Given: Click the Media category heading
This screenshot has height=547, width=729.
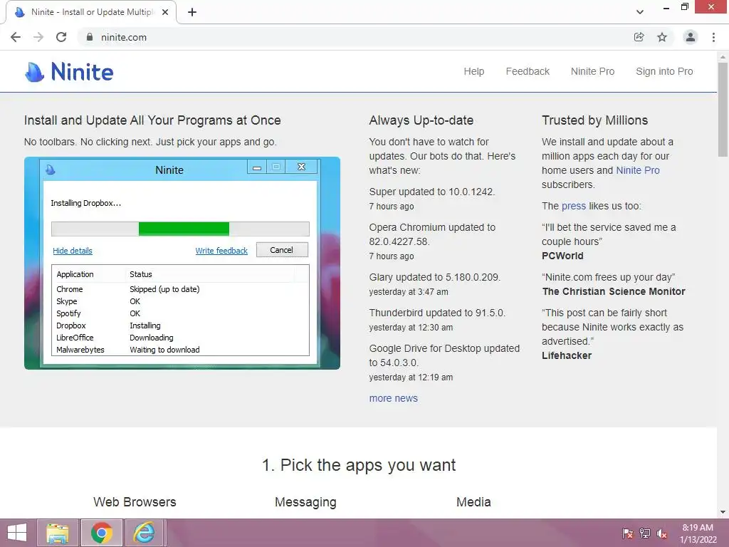Looking at the screenshot, I should click(x=473, y=502).
